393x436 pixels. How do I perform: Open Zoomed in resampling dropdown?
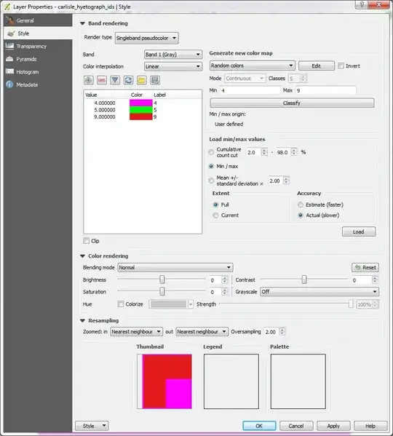point(136,332)
